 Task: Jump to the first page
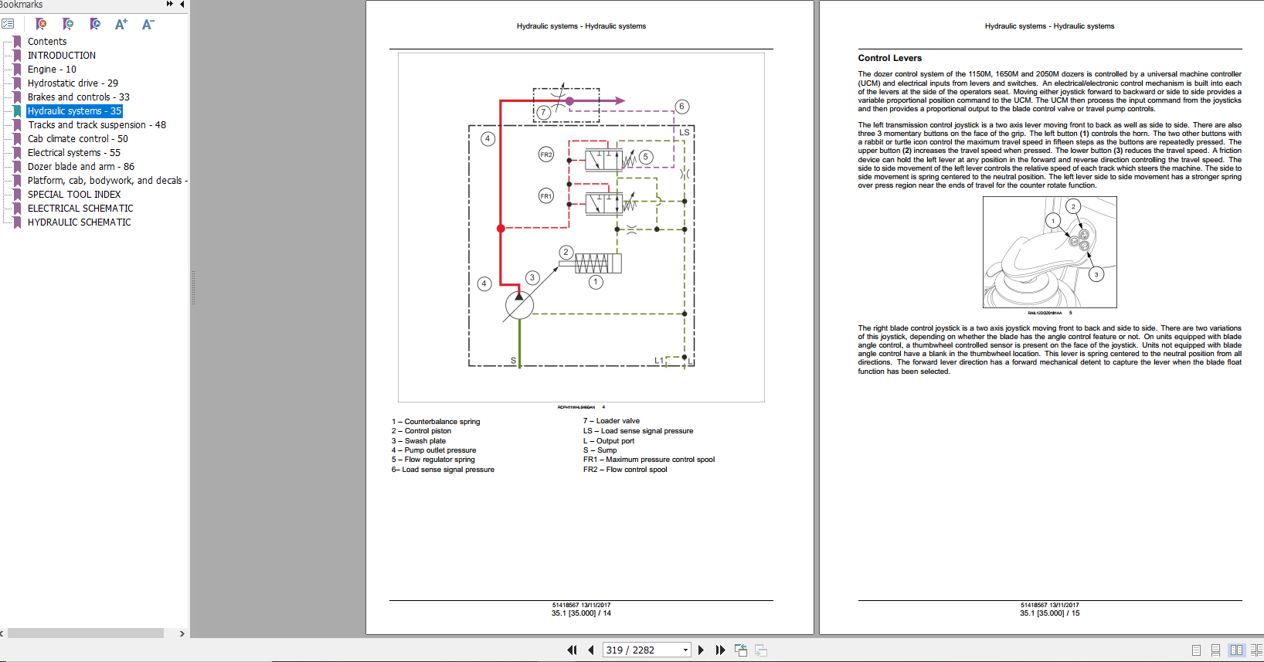572,650
